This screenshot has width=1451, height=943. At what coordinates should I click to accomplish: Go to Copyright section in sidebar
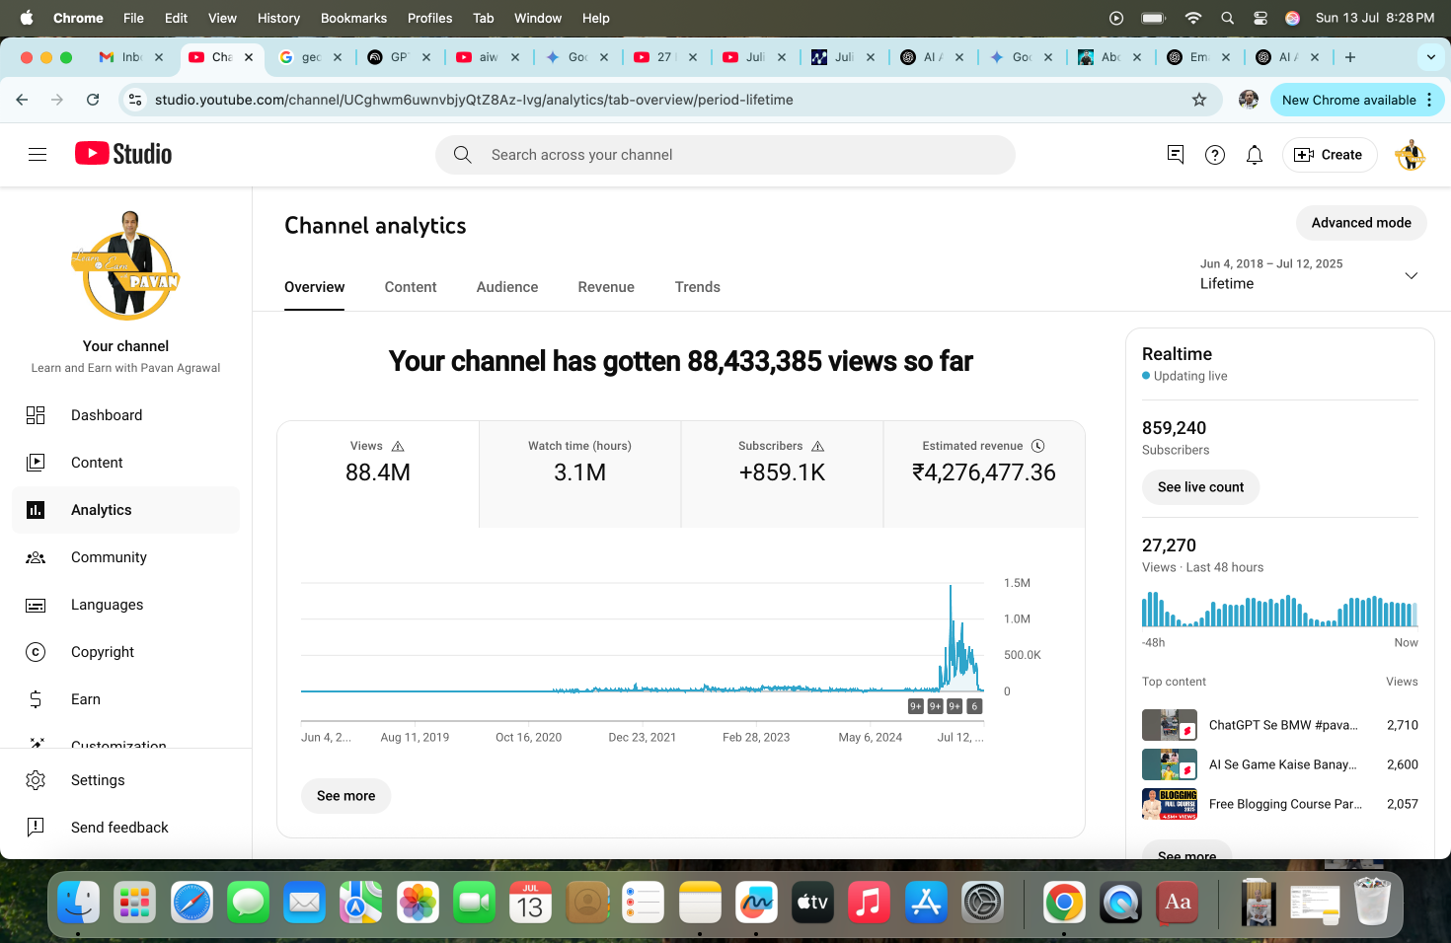pos(103,652)
